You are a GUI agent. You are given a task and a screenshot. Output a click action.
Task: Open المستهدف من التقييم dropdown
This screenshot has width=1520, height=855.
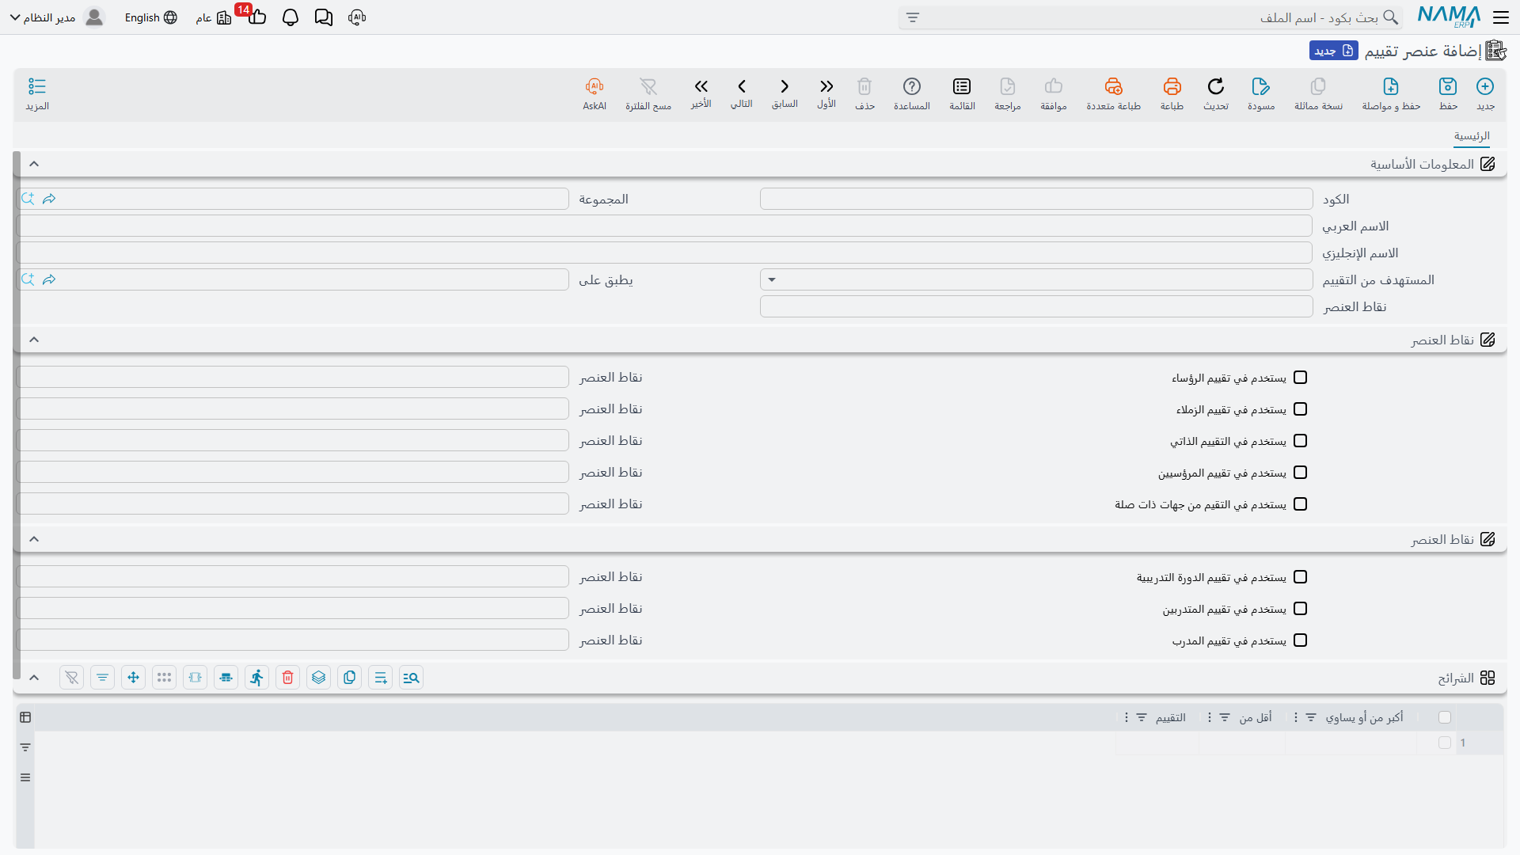click(x=1036, y=279)
